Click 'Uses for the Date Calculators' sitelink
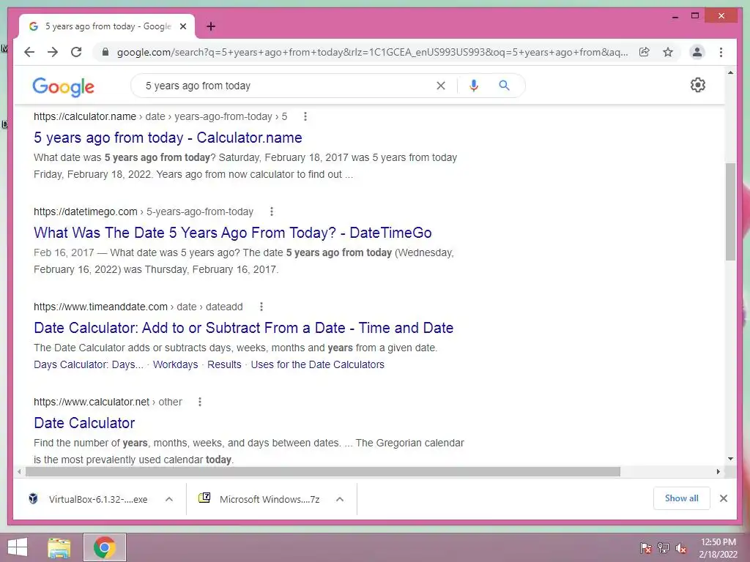 pos(318,364)
